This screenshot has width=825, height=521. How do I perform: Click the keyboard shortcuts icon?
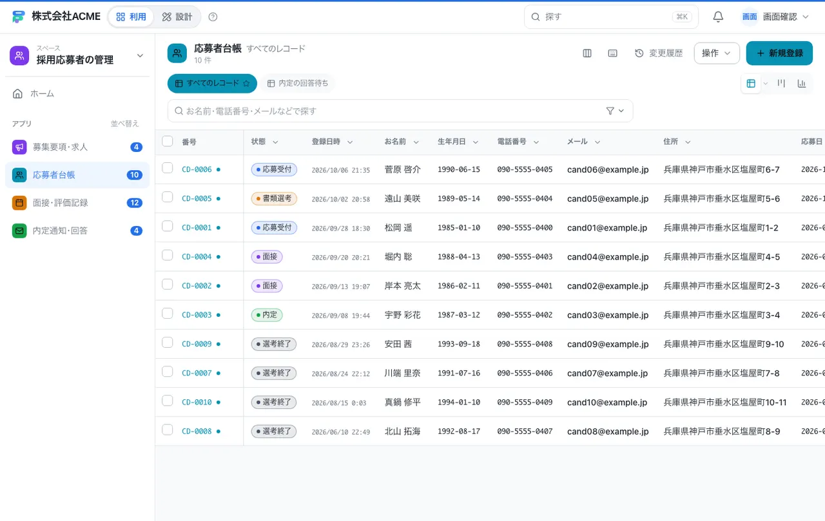click(x=613, y=53)
